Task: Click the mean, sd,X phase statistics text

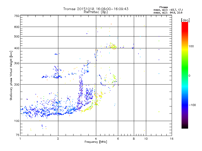Action: tap(168, 13)
